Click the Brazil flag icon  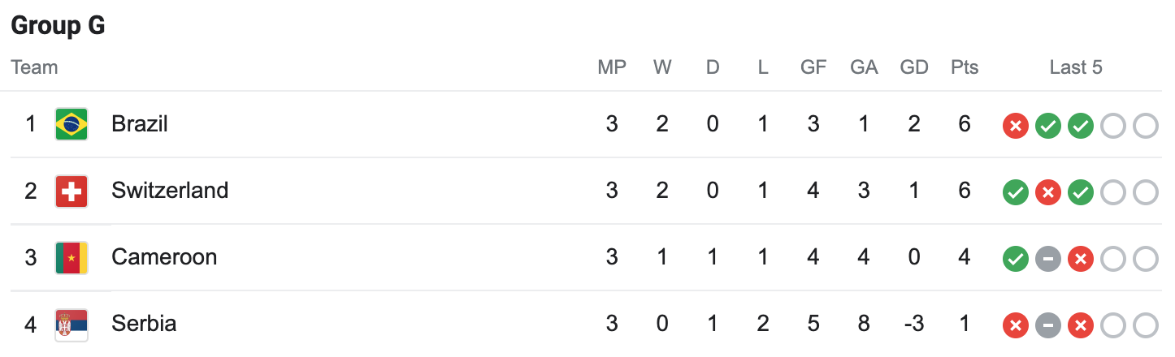pyautogui.click(x=72, y=124)
